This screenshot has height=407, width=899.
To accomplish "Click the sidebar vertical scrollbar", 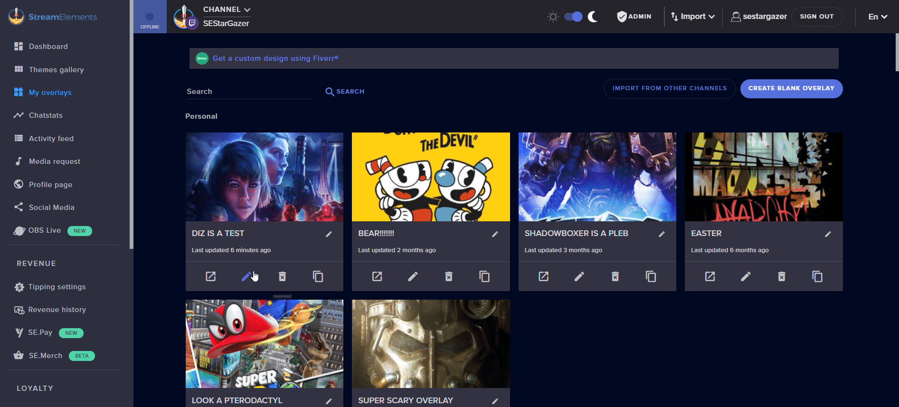I will pos(131,124).
